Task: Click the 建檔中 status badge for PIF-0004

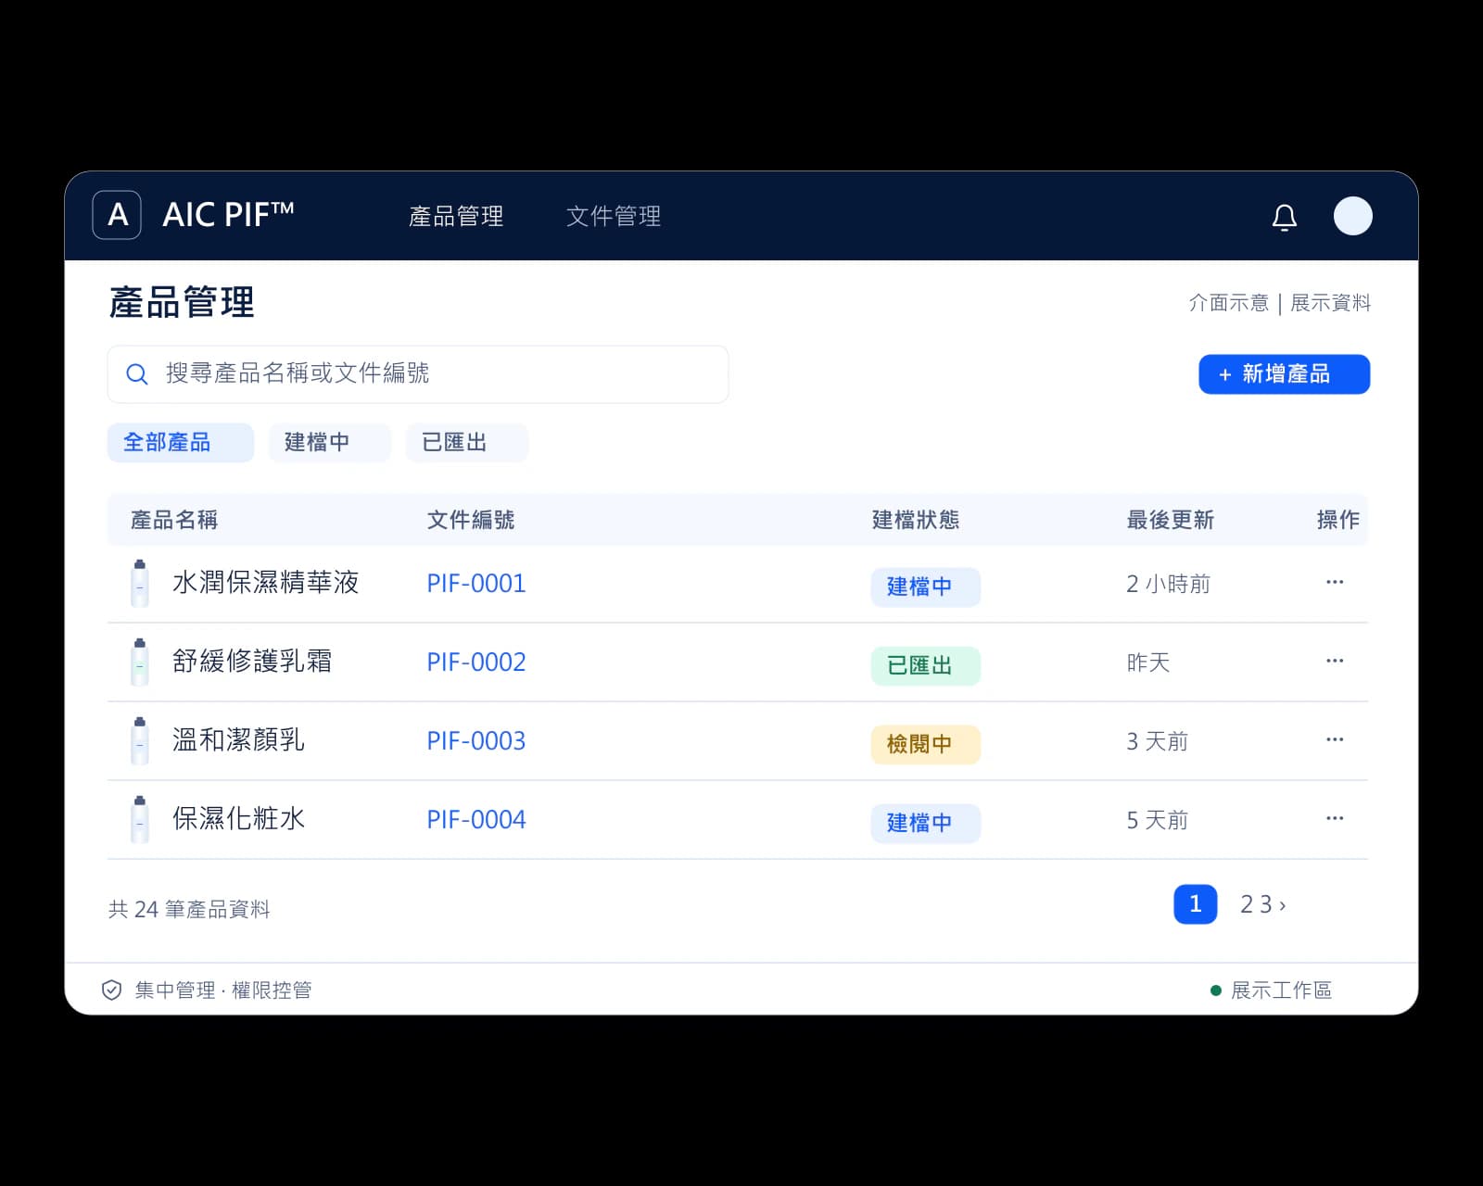Action: [926, 823]
